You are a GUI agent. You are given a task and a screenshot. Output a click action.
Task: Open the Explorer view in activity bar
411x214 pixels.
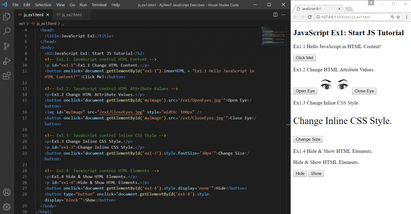pos(7,17)
